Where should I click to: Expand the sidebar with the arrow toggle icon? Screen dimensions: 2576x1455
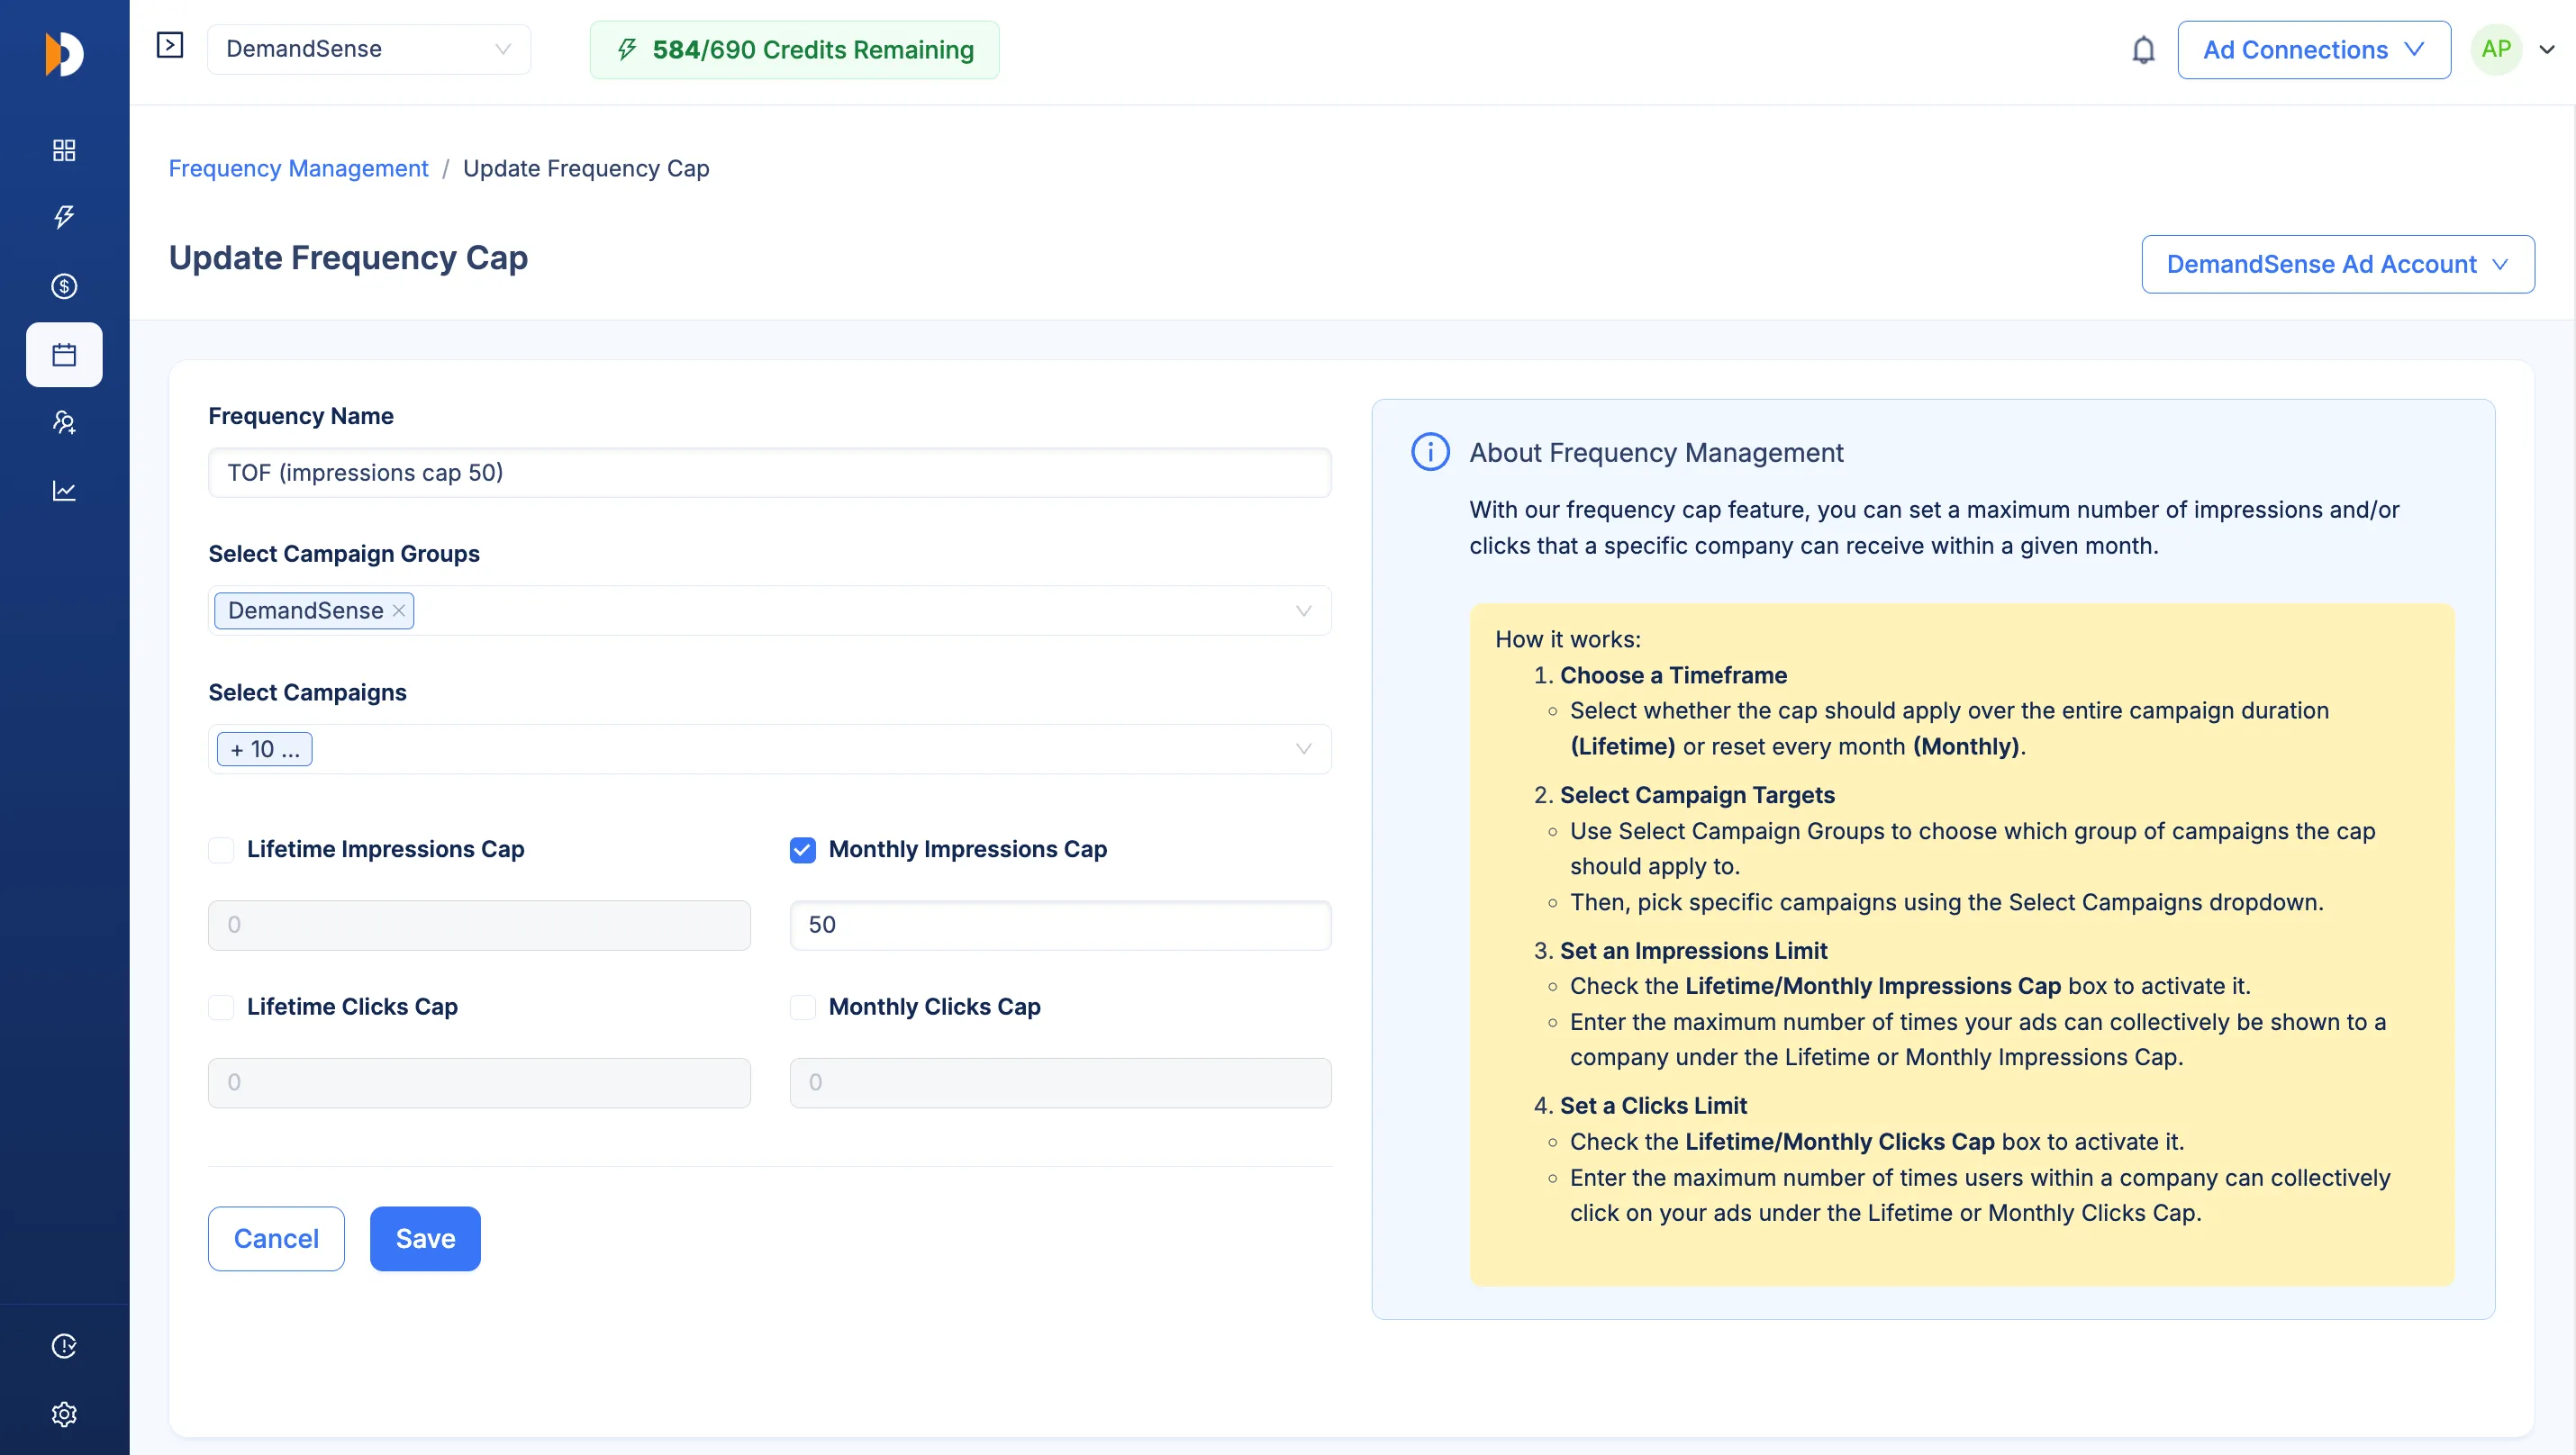tap(170, 46)
